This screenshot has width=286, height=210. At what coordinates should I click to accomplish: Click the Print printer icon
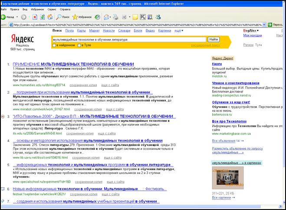click(x=115, y=17)
